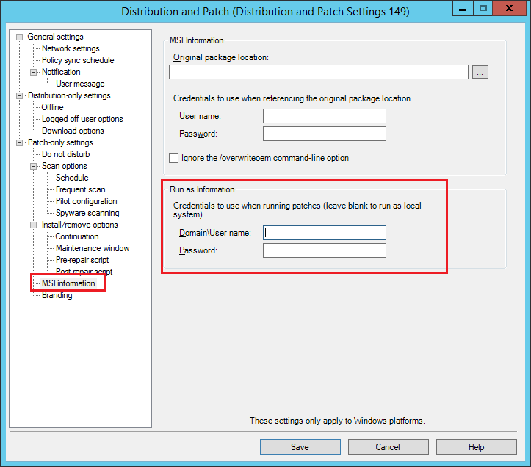Collapse the Scan options tree node
The height and width of the screenshot is (467, 531).
(x=34, y=166)
